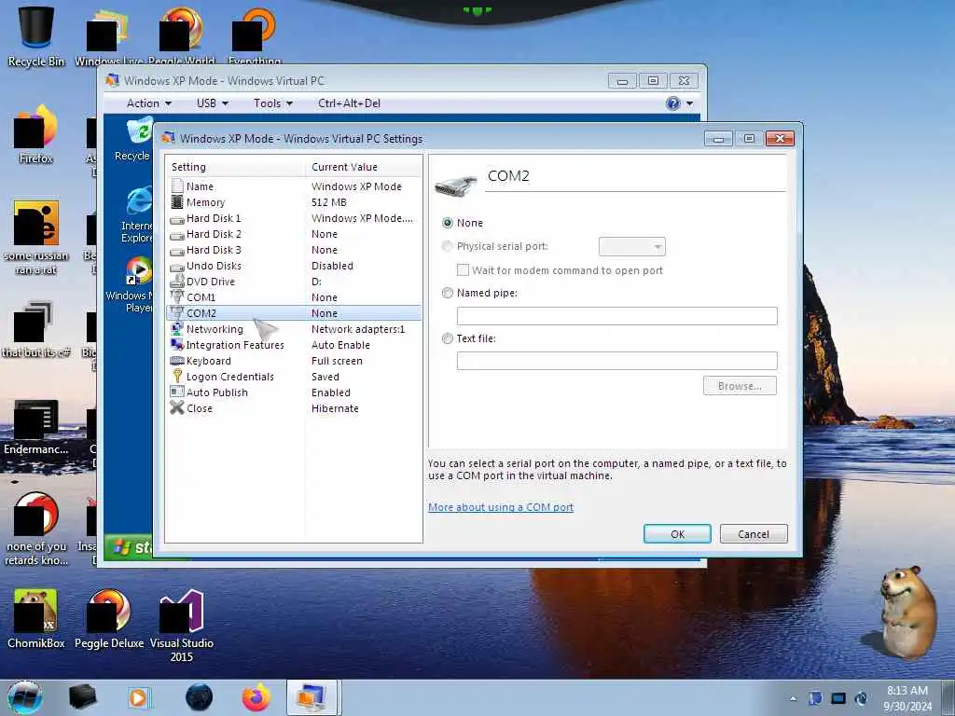Select the None radio button
Image resolution: width=955 pixels, height=716 pixels.
coord(448,223)
